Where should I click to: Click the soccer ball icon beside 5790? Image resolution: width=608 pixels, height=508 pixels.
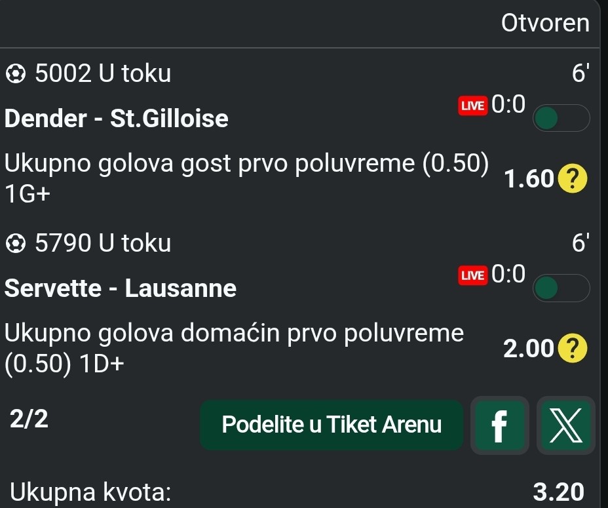pos(13,244)
